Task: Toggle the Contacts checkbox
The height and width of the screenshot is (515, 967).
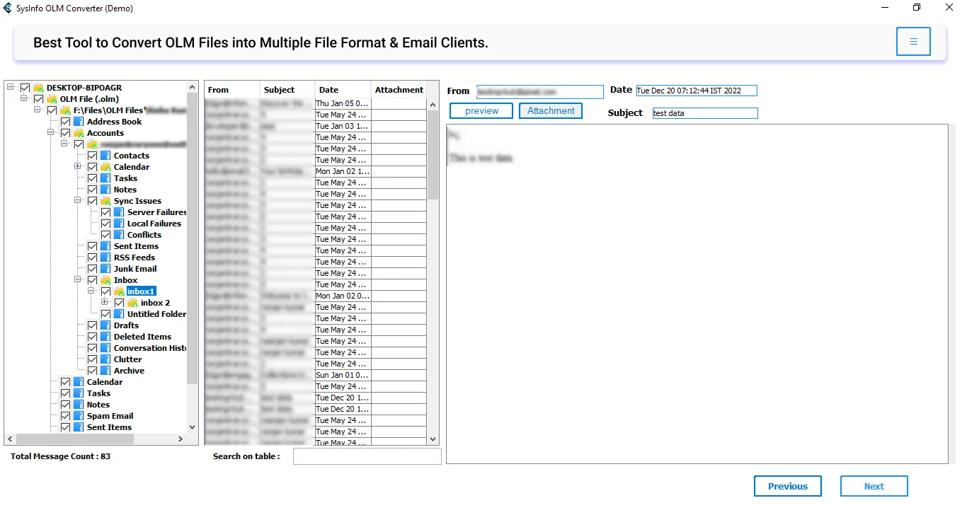Action: (x=93, y=156)
